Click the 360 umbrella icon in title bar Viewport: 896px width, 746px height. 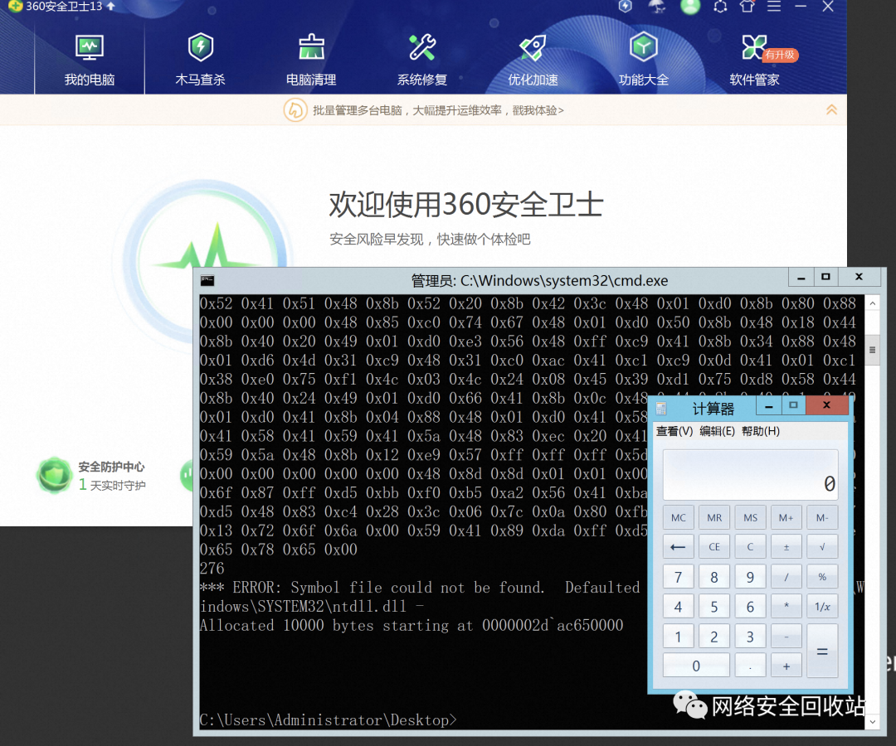pyautogui.click(x=657, y=7)
